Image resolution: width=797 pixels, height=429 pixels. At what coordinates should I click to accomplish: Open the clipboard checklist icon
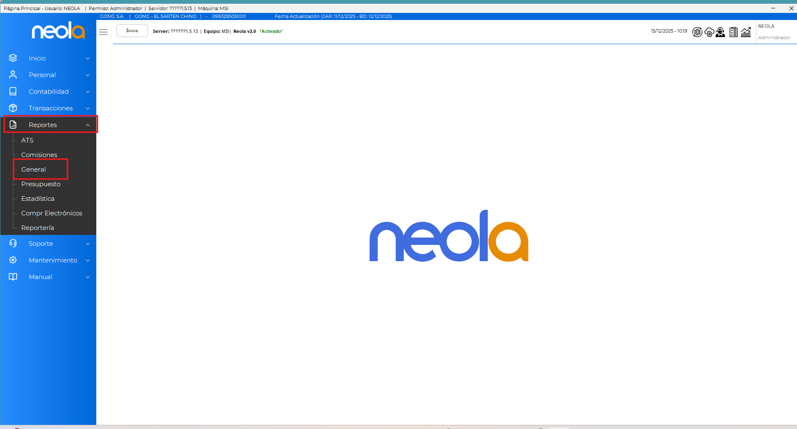coord(734,32)
